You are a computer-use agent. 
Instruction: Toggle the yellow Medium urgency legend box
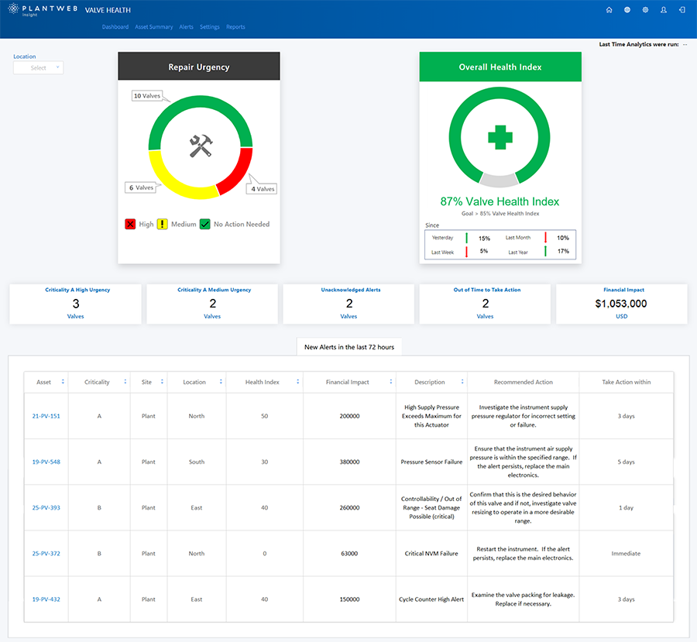[163, 224]
